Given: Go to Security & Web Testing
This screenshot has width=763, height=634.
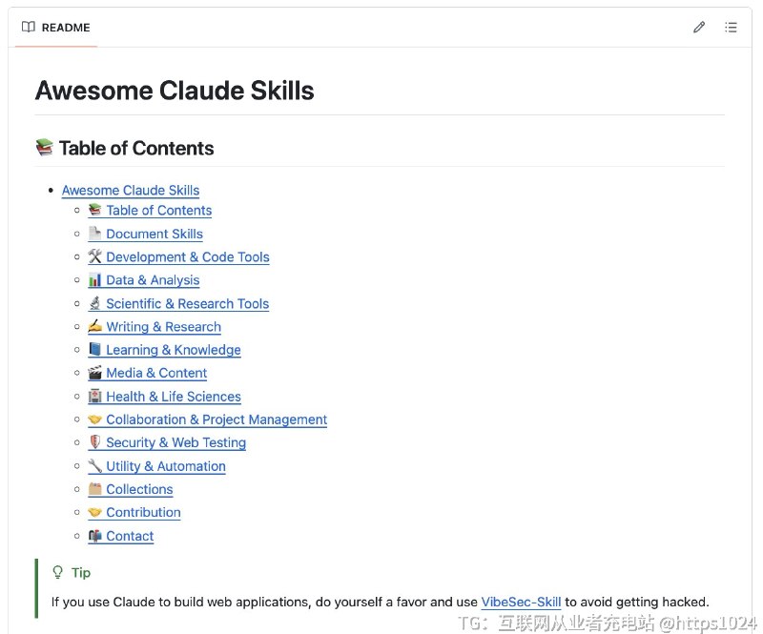Looking at the screenshot, I should [x=175, y=442].
